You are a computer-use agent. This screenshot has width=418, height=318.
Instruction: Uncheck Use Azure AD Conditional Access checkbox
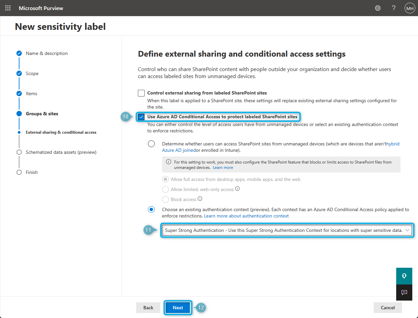(141, 117)
